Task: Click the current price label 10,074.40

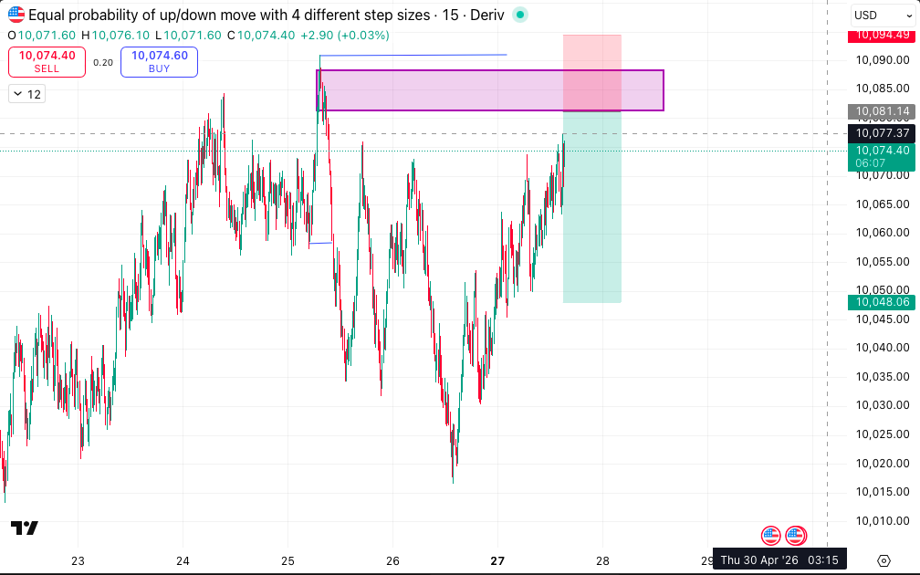Action: (882, 151)
